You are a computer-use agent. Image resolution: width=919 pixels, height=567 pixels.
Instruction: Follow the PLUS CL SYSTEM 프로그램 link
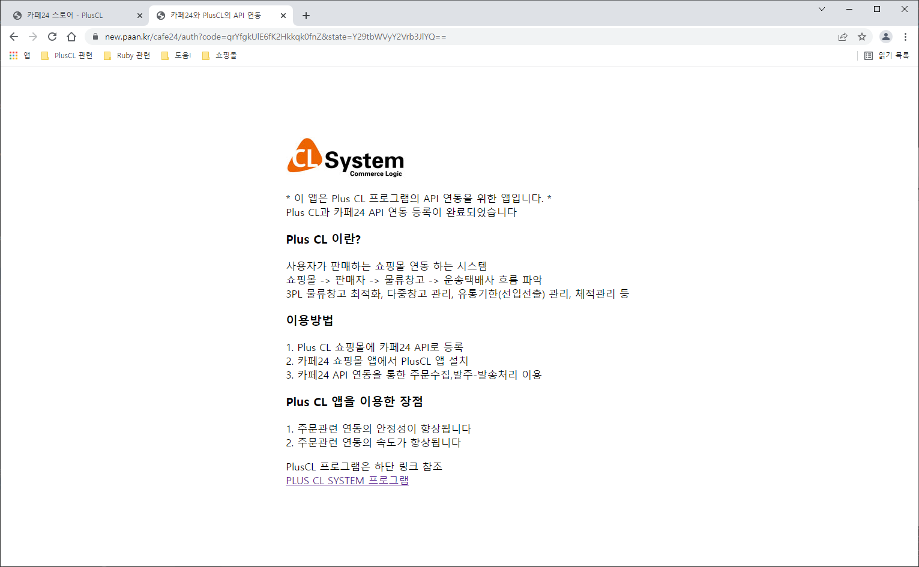pos(348,481)
